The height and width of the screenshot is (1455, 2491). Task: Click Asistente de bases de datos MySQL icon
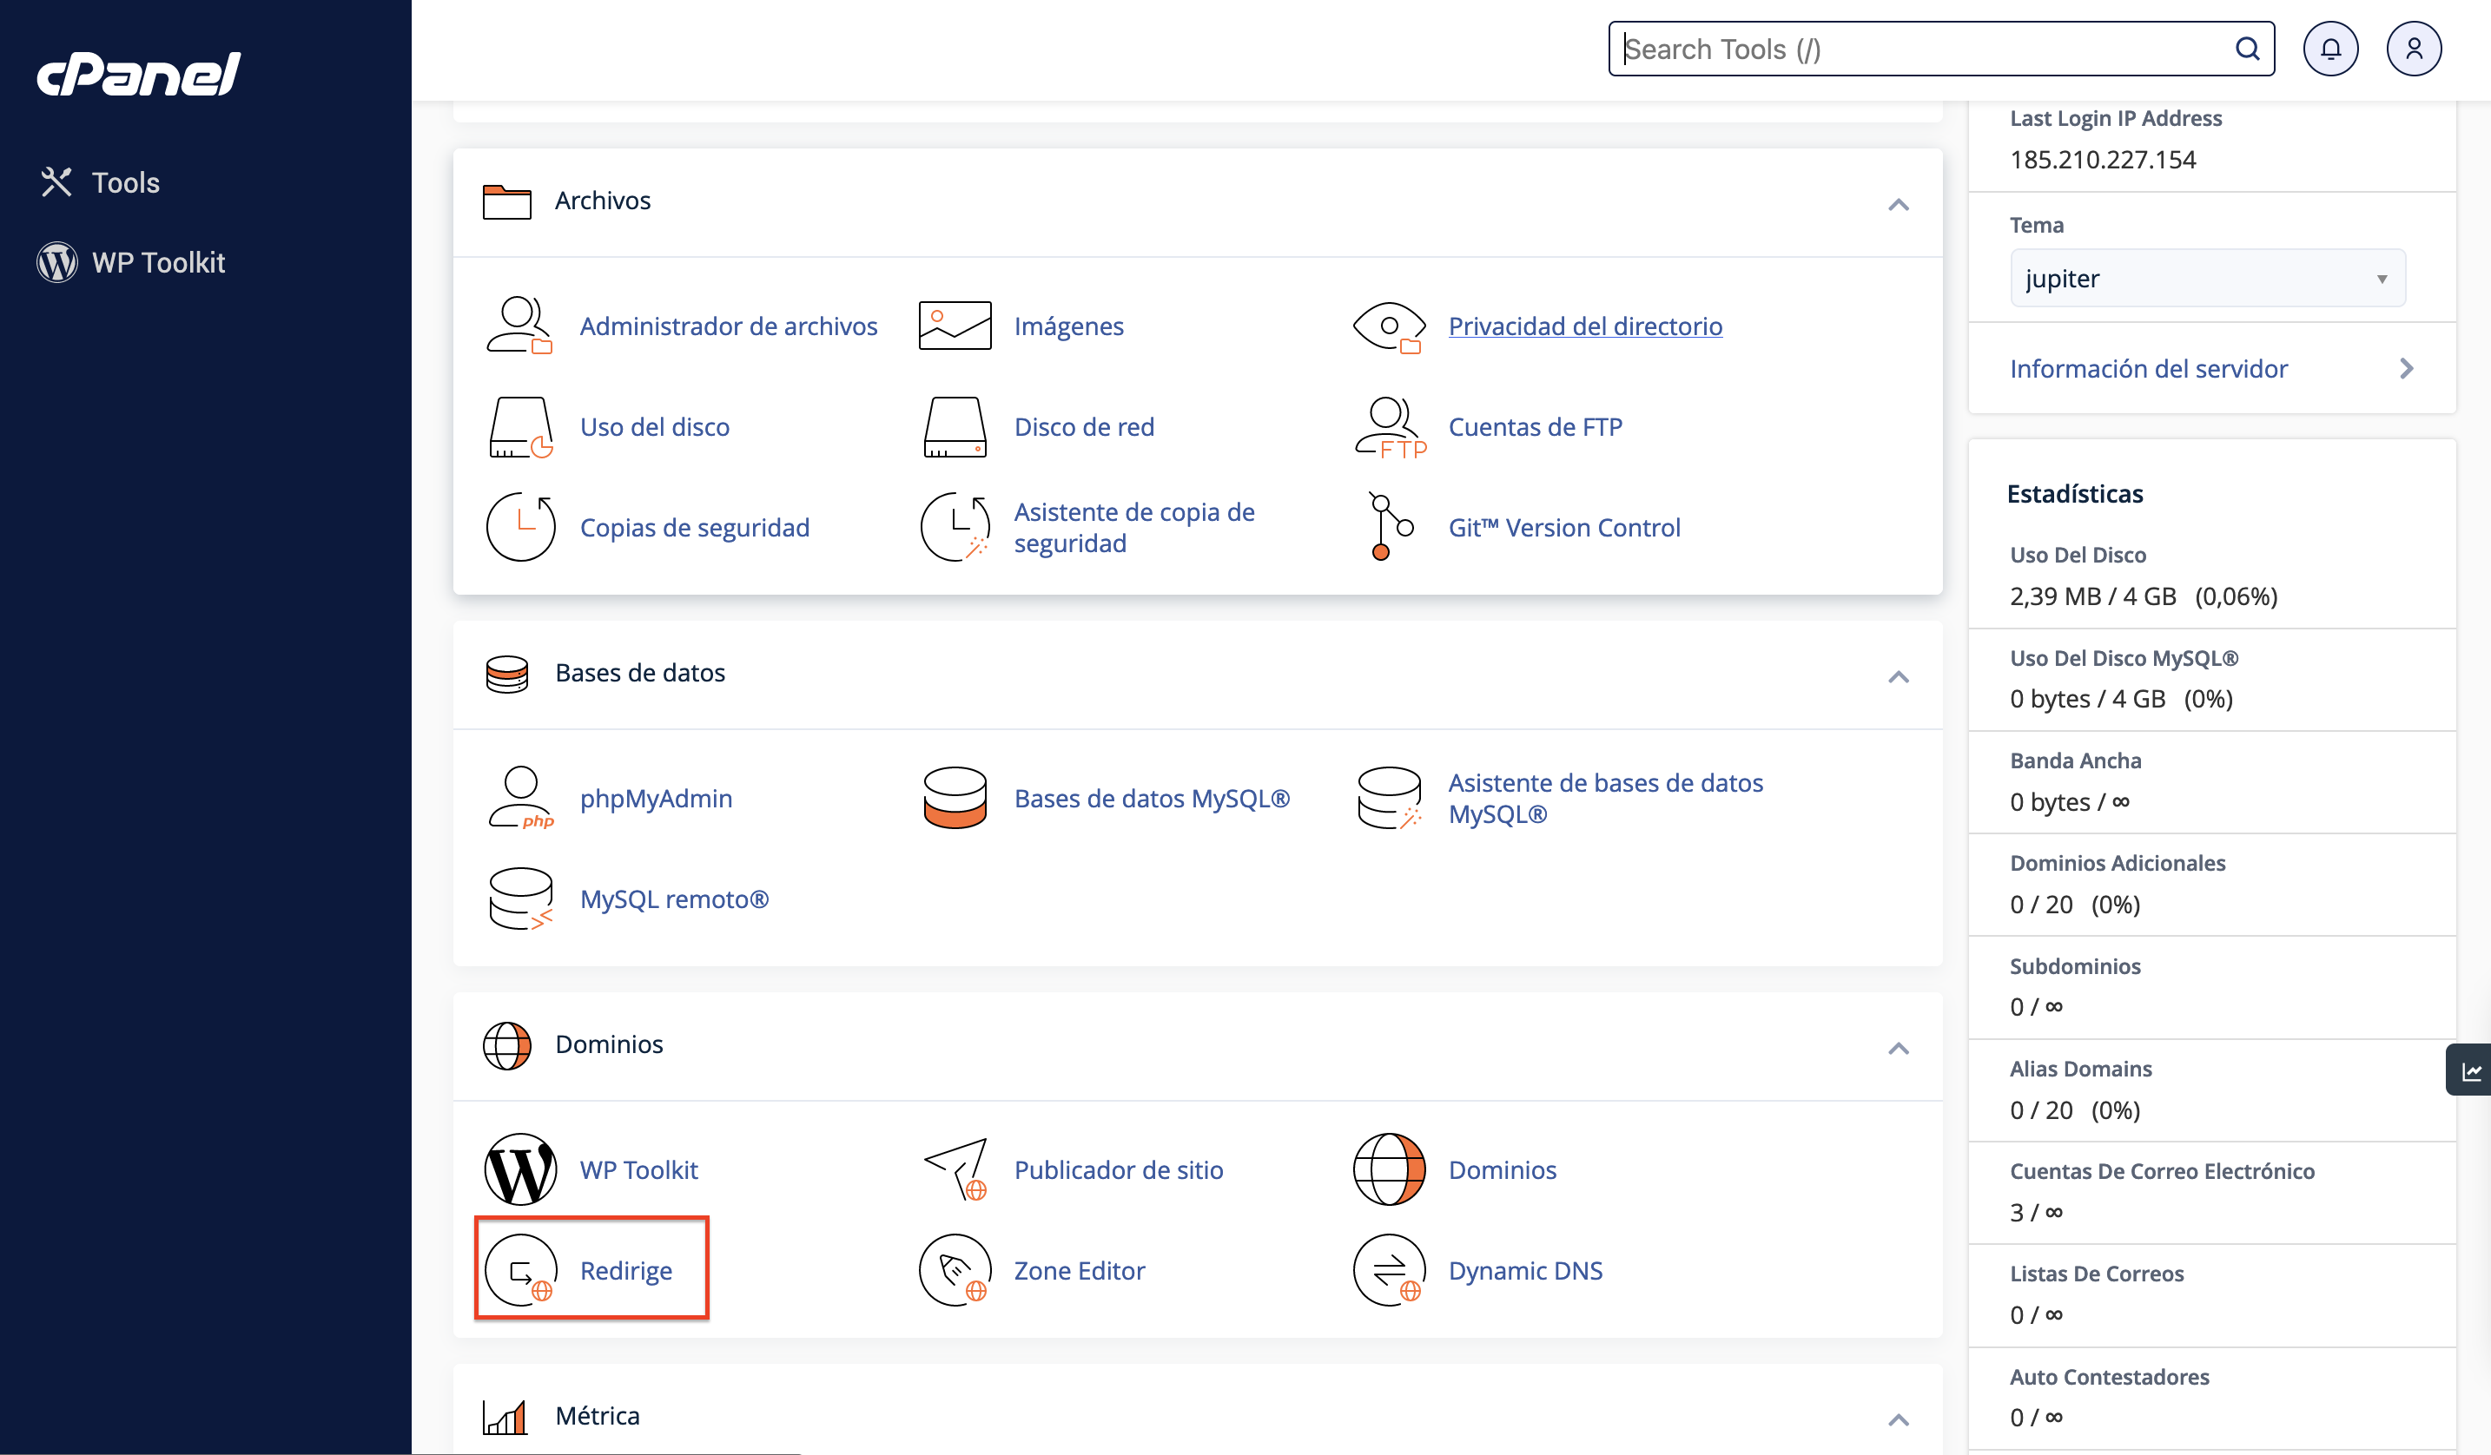pyautogui.click(x=1389, y=798)
